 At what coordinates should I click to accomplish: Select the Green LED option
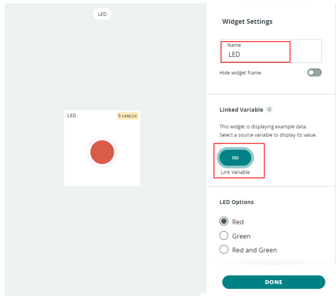(x=224, y=236)
